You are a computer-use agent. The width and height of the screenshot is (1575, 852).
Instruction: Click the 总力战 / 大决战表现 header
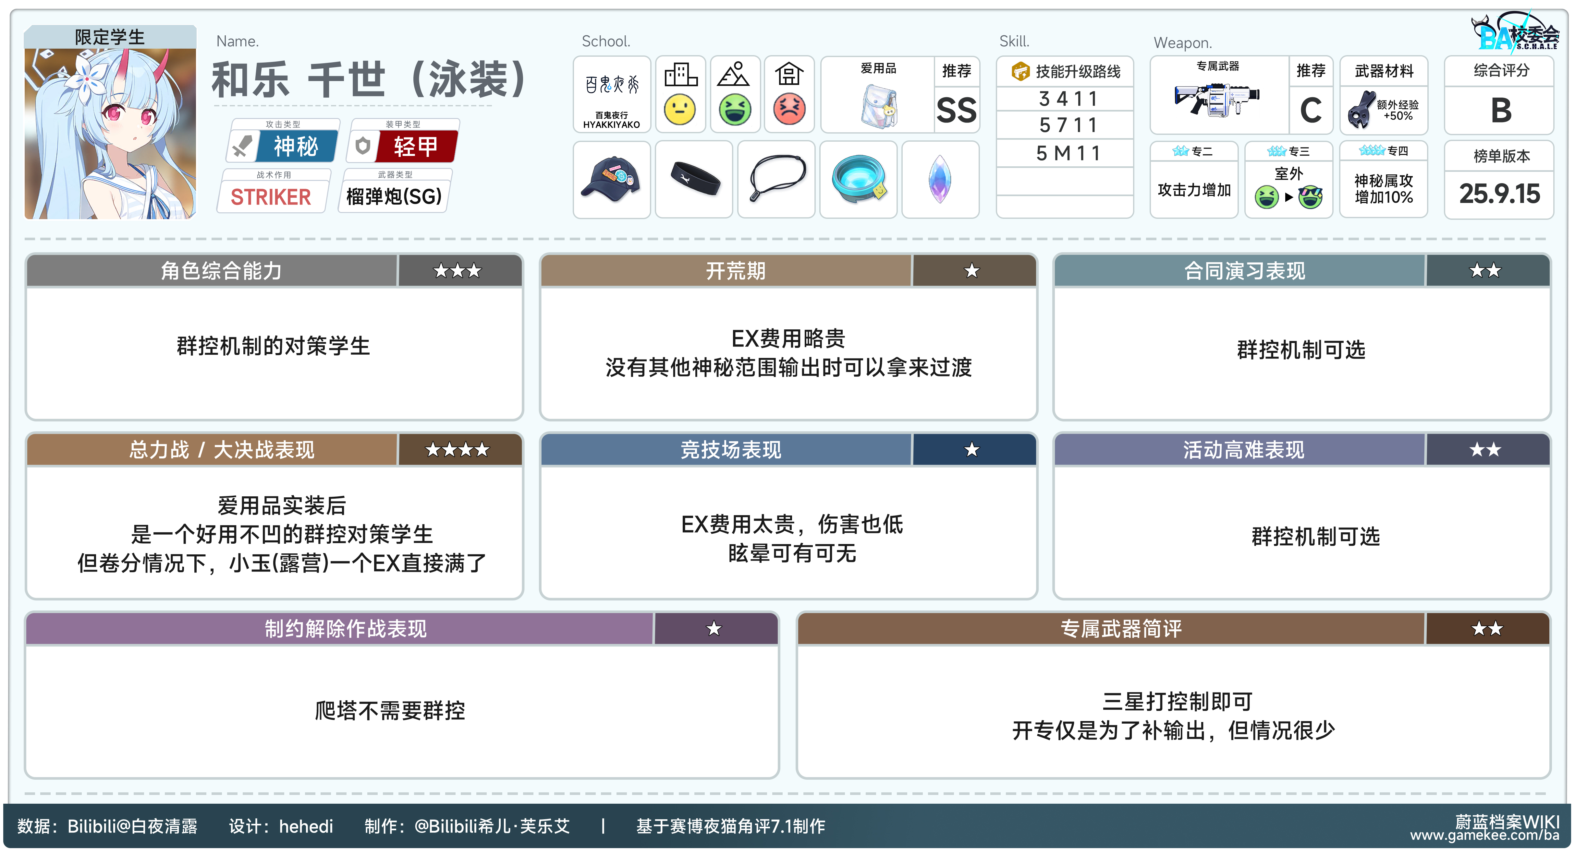coord(221,450)
